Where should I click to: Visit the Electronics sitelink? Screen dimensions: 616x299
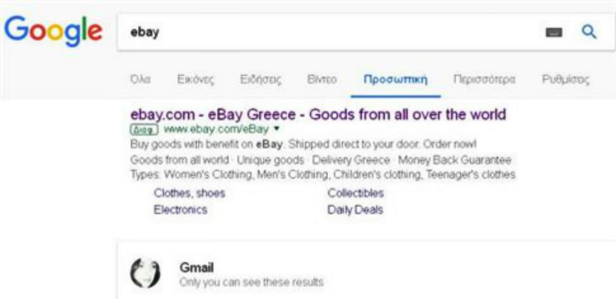[x=180, y=210]
